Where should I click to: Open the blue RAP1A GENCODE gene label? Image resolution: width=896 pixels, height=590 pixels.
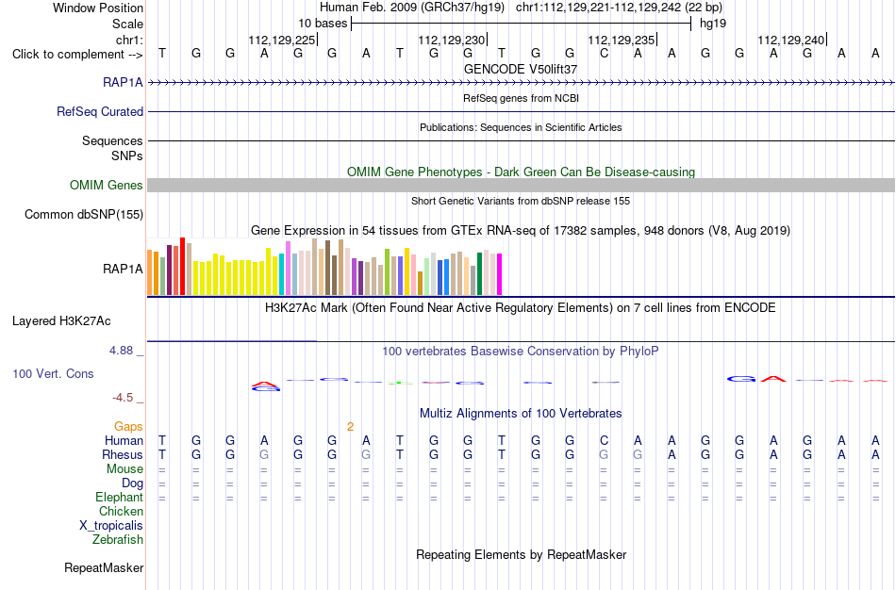(123, 82)
